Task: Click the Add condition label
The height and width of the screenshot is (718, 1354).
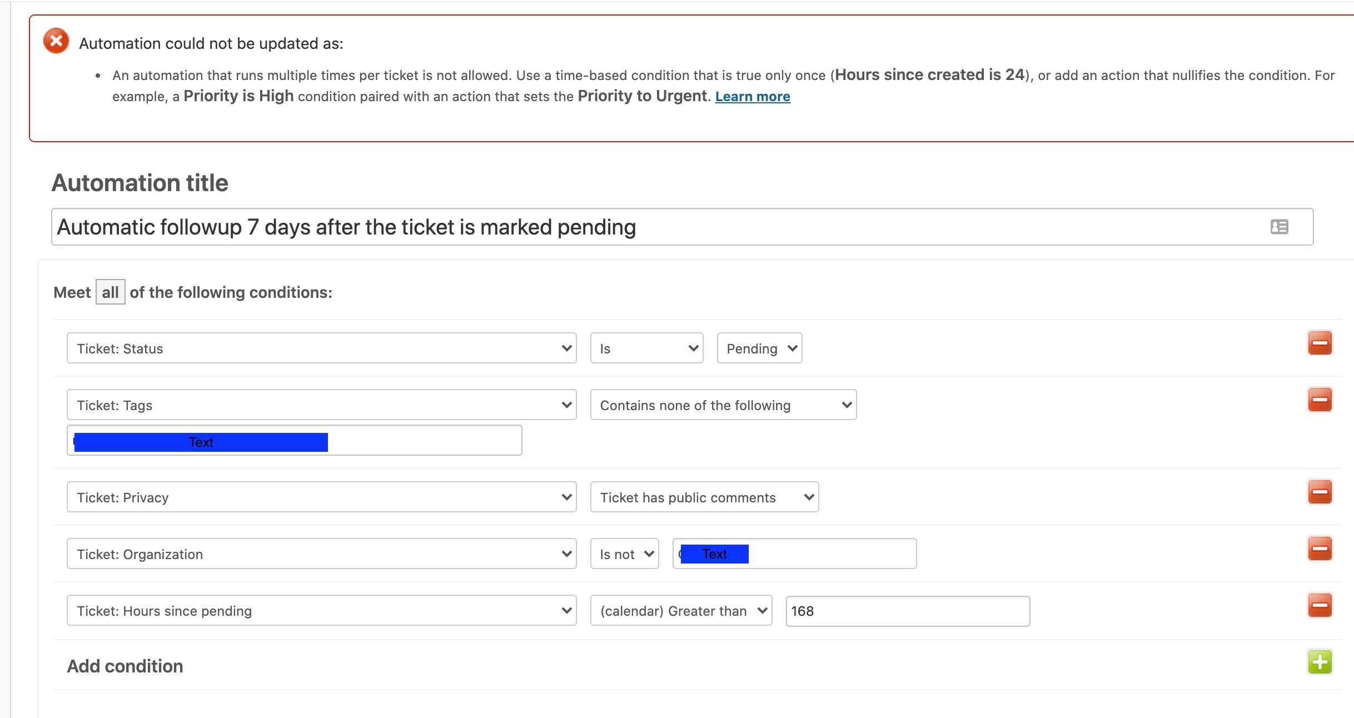Action: (125, 666)
